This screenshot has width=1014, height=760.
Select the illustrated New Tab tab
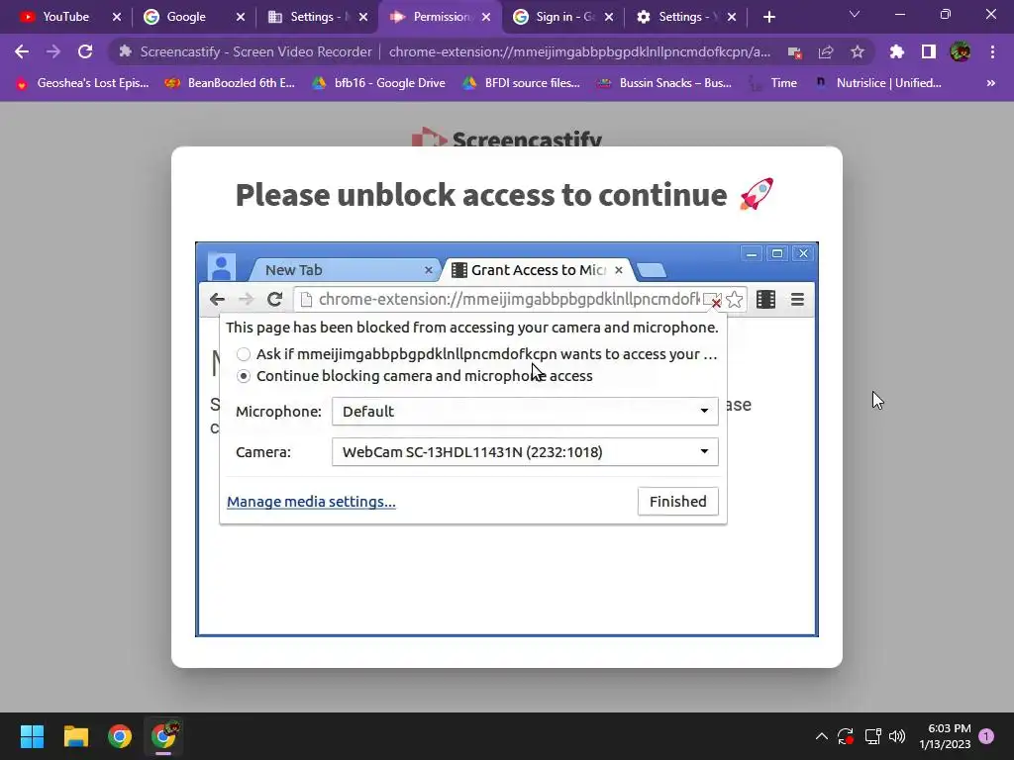(x=343, y=270)
